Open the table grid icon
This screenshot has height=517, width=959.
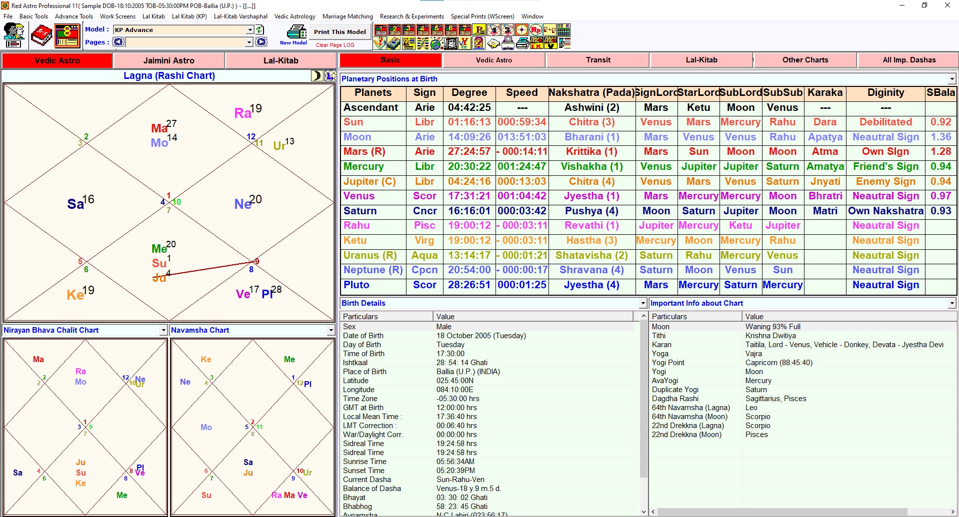tap(563, 30)
